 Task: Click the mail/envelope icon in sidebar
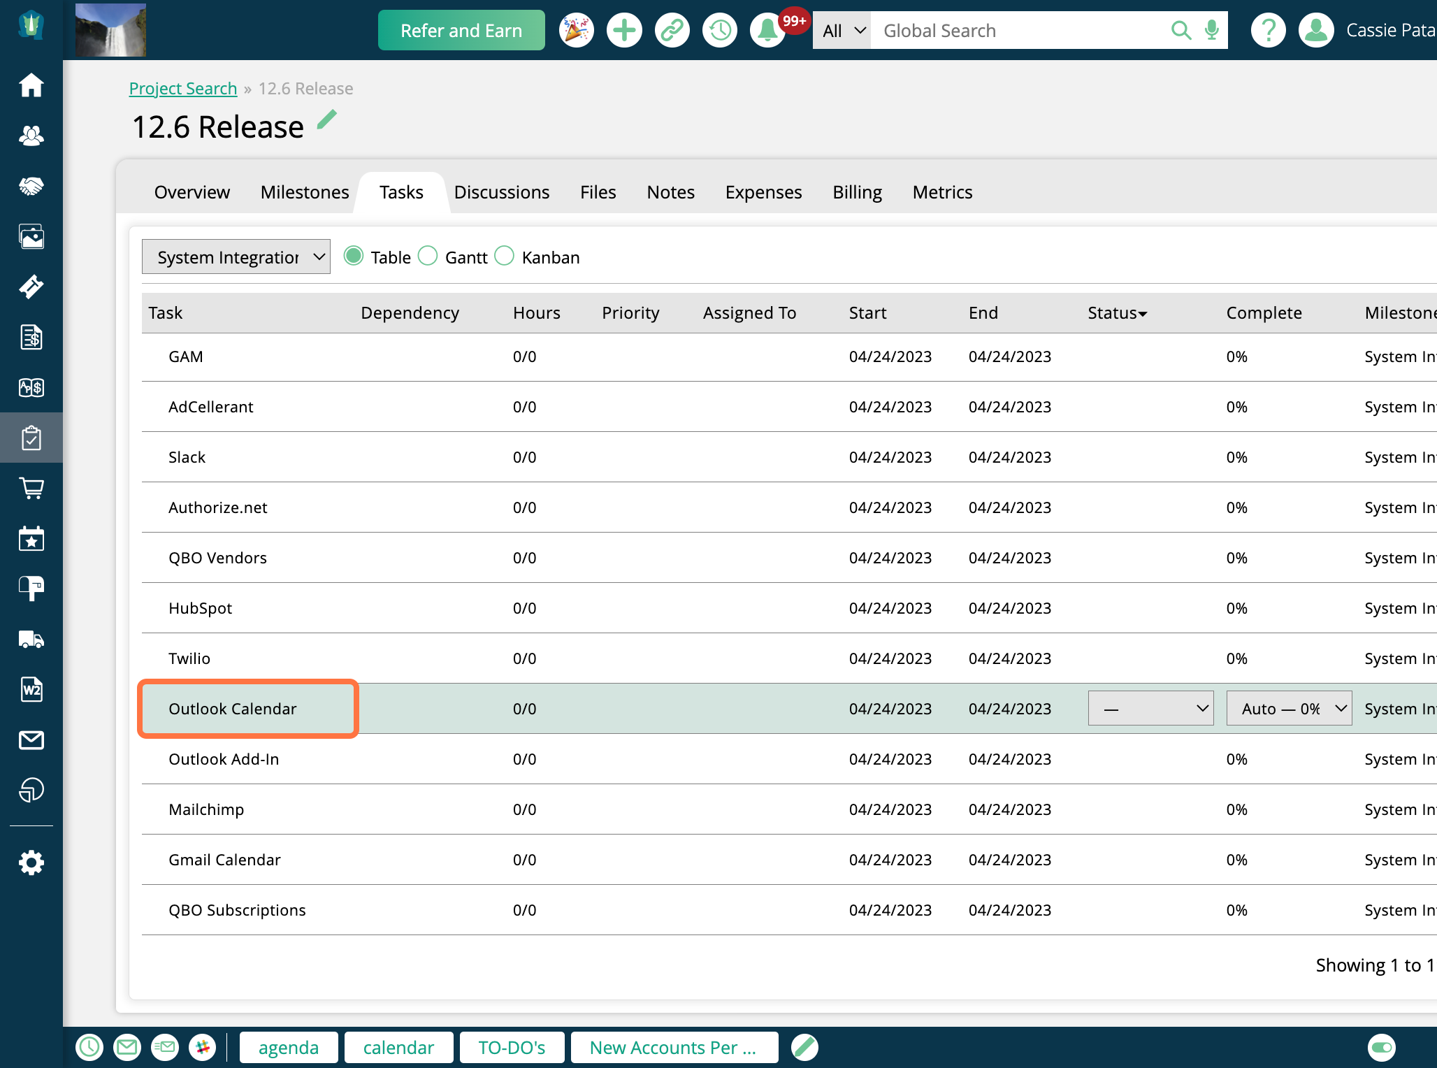(x=30, y=739)
